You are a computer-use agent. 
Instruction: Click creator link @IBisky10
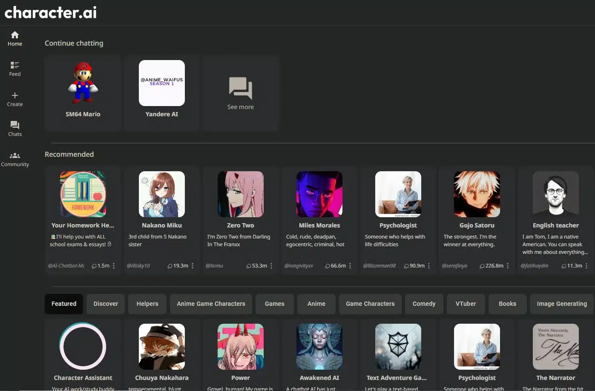point(138,266)
